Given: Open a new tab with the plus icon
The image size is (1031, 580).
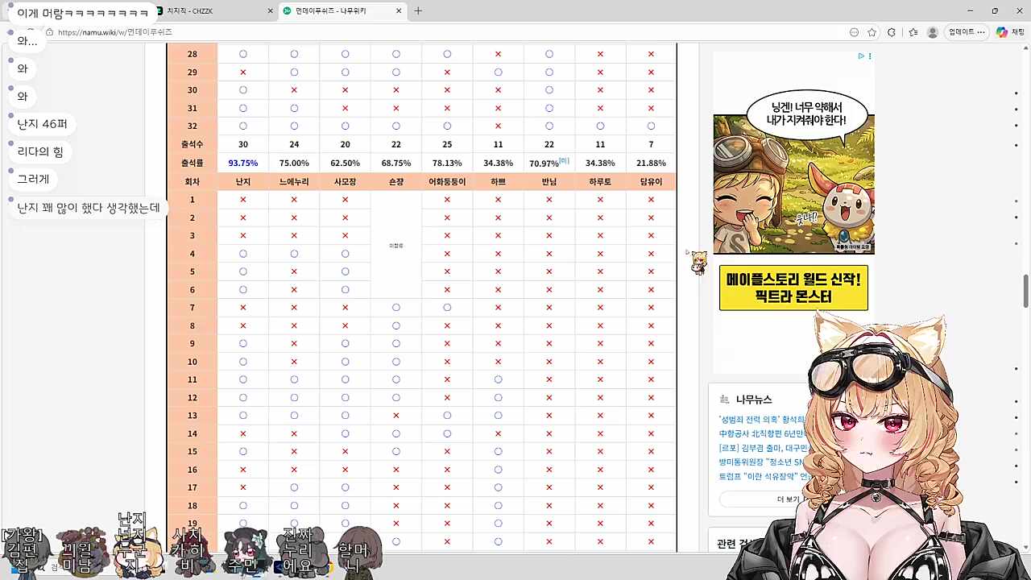Looking at the screenshot, I should pos(418,11).
